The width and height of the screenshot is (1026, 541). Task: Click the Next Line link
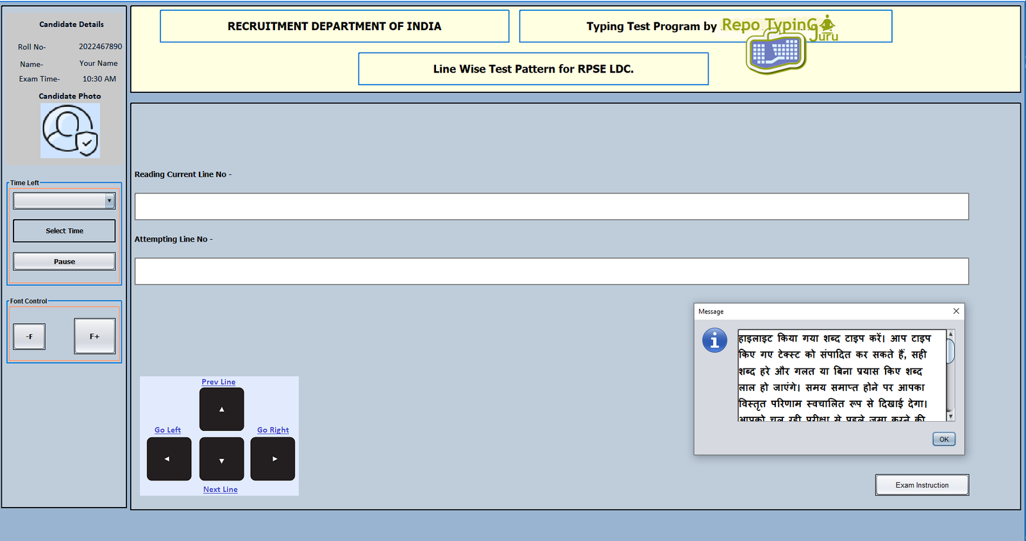pyautogui.click(x=220, y=490)
